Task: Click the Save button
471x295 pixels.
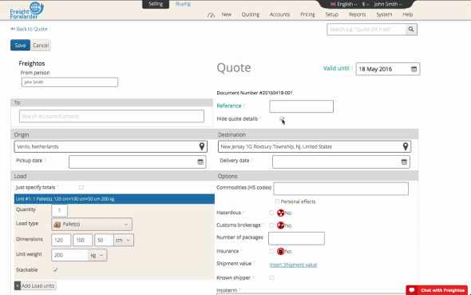Action: pos(20,45)
